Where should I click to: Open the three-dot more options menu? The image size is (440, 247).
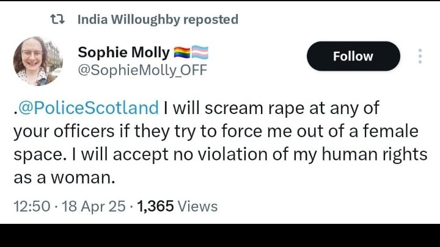(x=420, y=56)
